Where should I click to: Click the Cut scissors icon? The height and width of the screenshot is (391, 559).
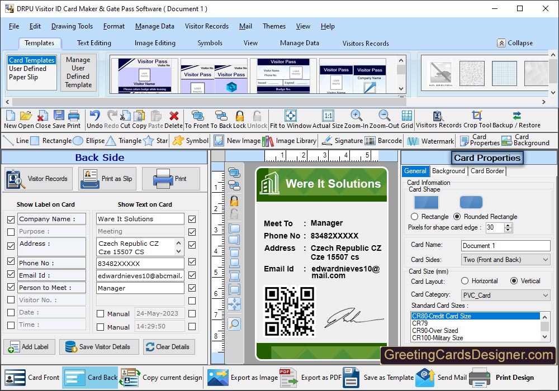click(x=125, y=116)
